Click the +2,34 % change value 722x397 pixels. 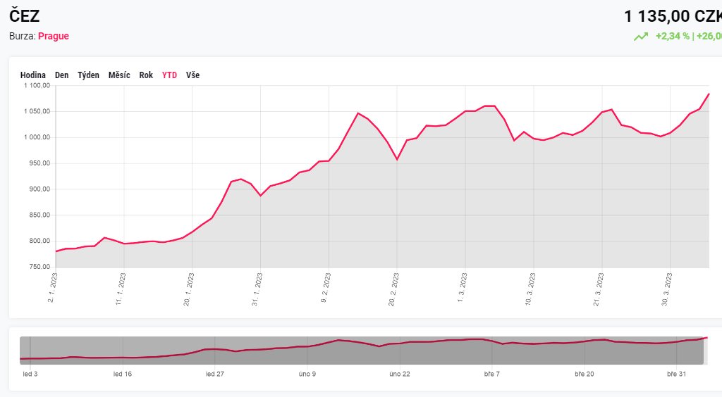click(673, 37)
